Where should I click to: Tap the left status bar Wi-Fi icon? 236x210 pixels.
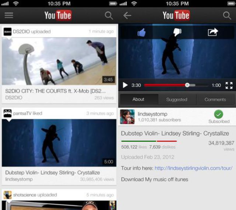[x=16, y=3]
